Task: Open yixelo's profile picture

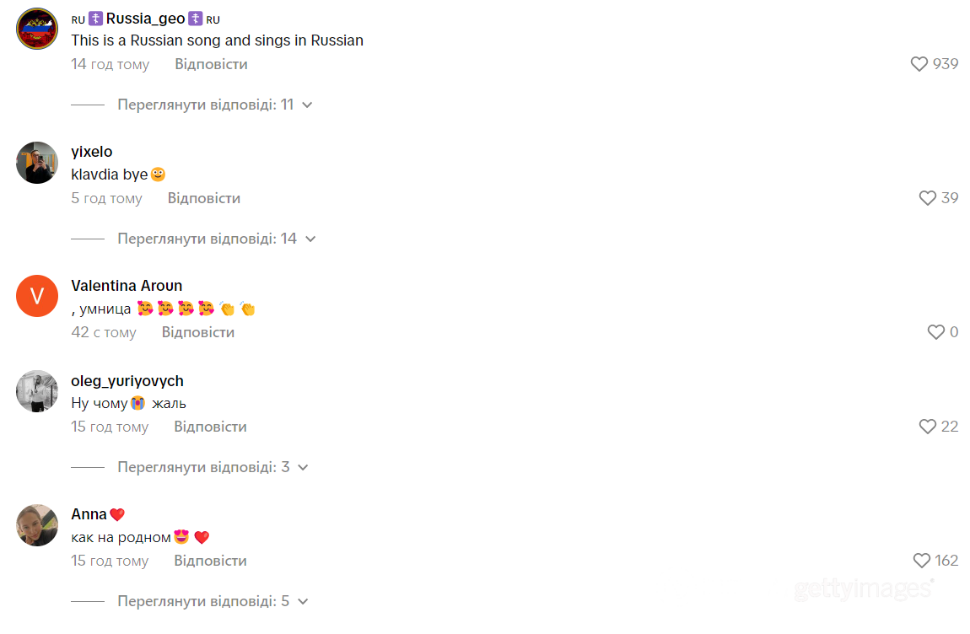Action: pyautogui.click(x=37, y=163)
